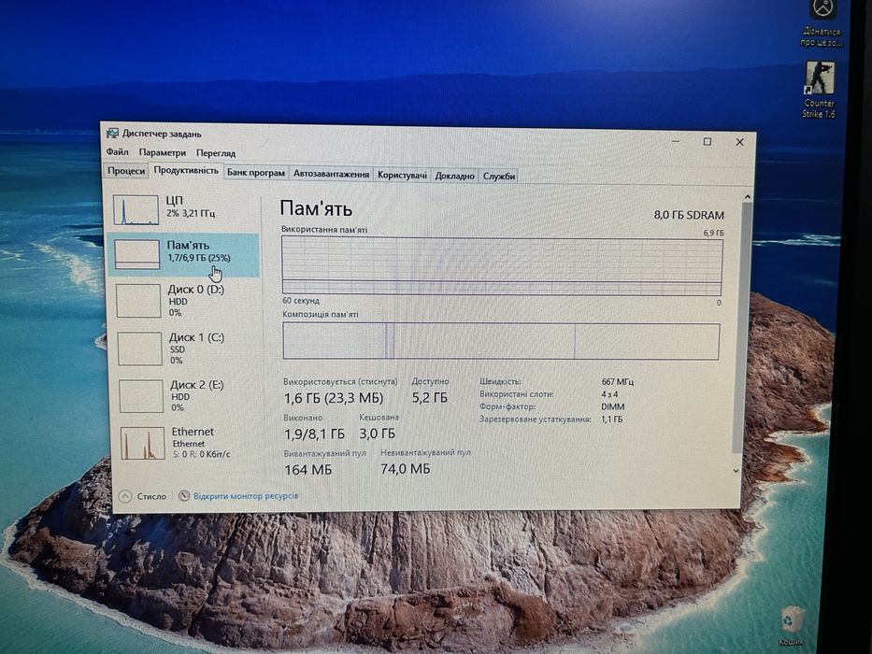
Task: Open the Параметри menu
Action: coord(163,152)
